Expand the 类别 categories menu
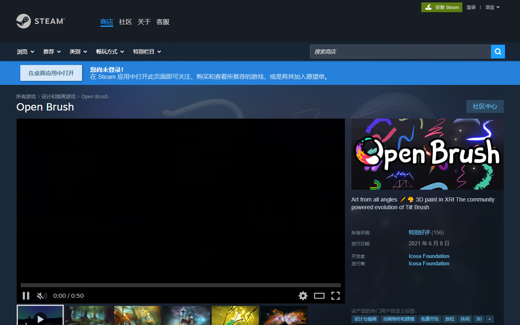520x325 pixels. 78,52
